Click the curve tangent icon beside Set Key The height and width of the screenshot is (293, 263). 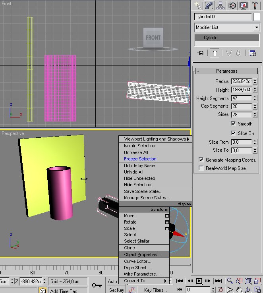click(131, 290)
